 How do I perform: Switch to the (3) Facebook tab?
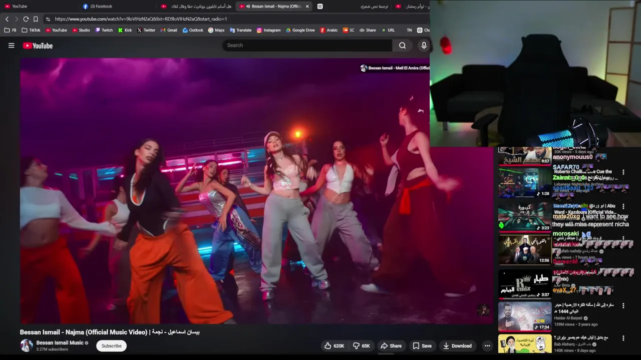[118, 6]
